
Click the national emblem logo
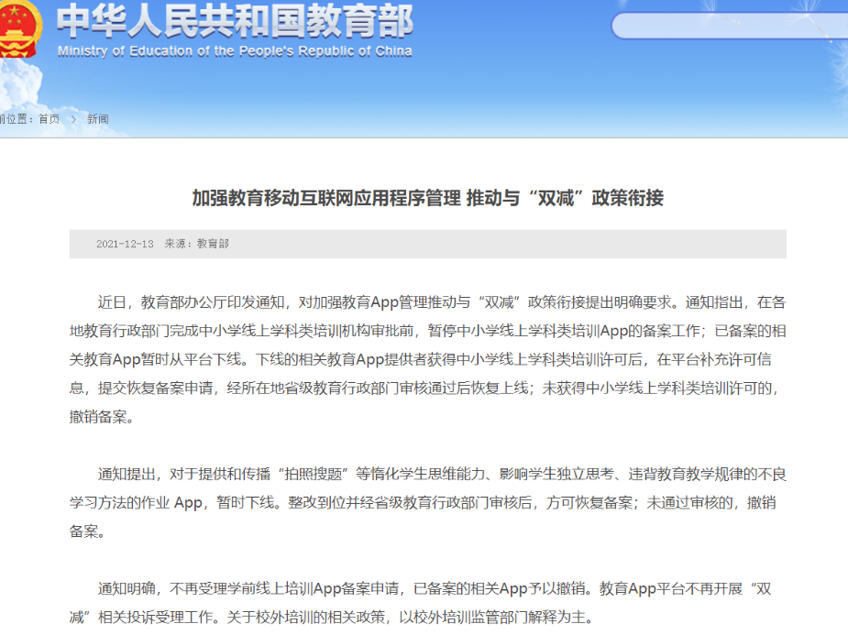coord(19,28)
